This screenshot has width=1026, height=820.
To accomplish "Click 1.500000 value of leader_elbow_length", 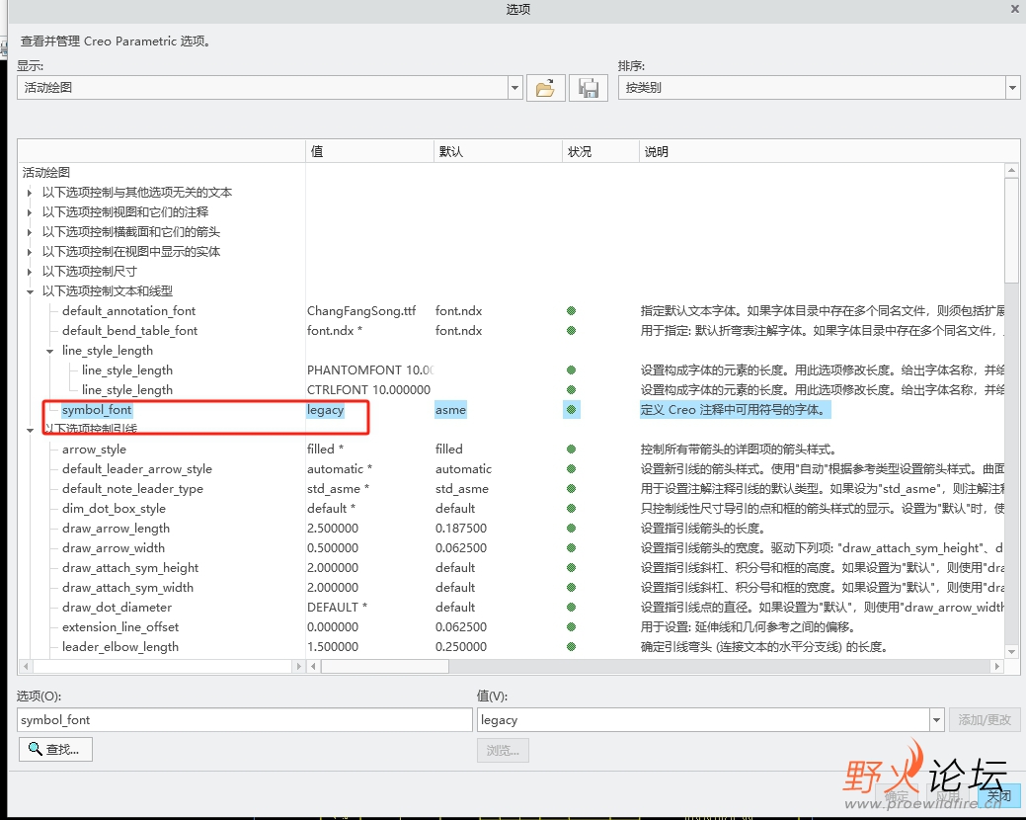I will pyautogui.click(x=333, y=646).
